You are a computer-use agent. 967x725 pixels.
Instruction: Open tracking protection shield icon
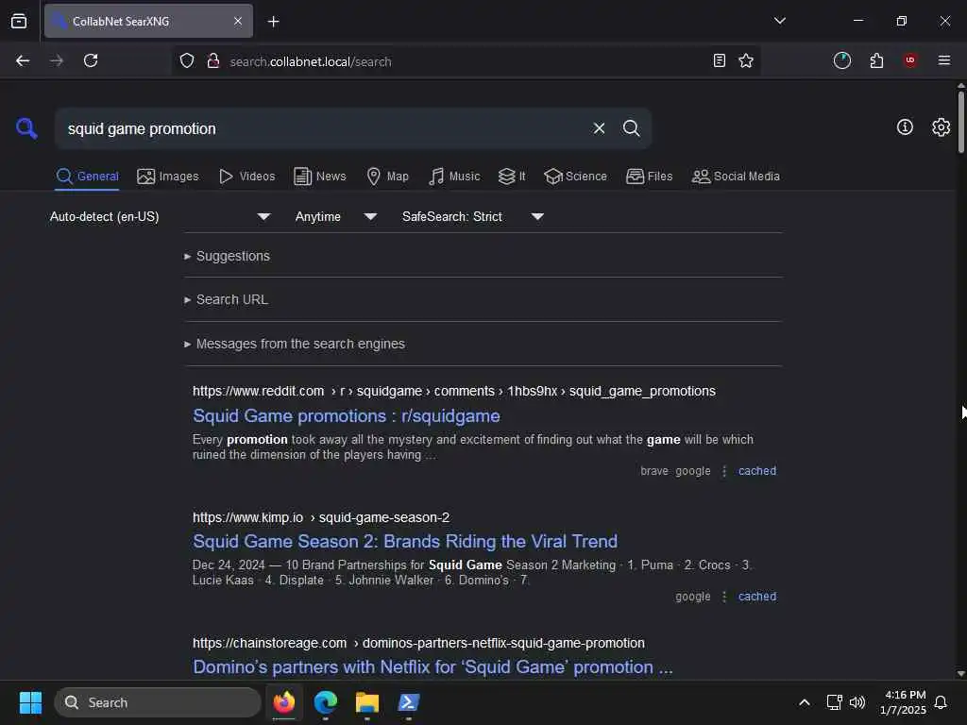[187, 60]
